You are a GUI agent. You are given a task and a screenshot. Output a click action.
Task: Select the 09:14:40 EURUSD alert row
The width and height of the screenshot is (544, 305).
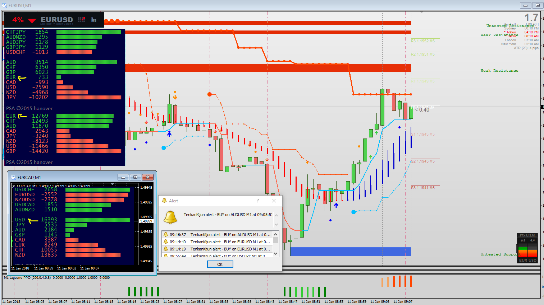pyautogui.click(x=217, y=242)
